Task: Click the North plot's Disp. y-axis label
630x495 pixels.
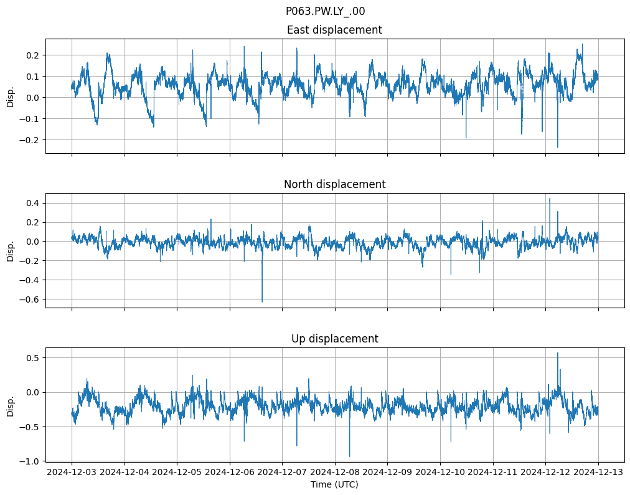Action: (x=11, y=250)
